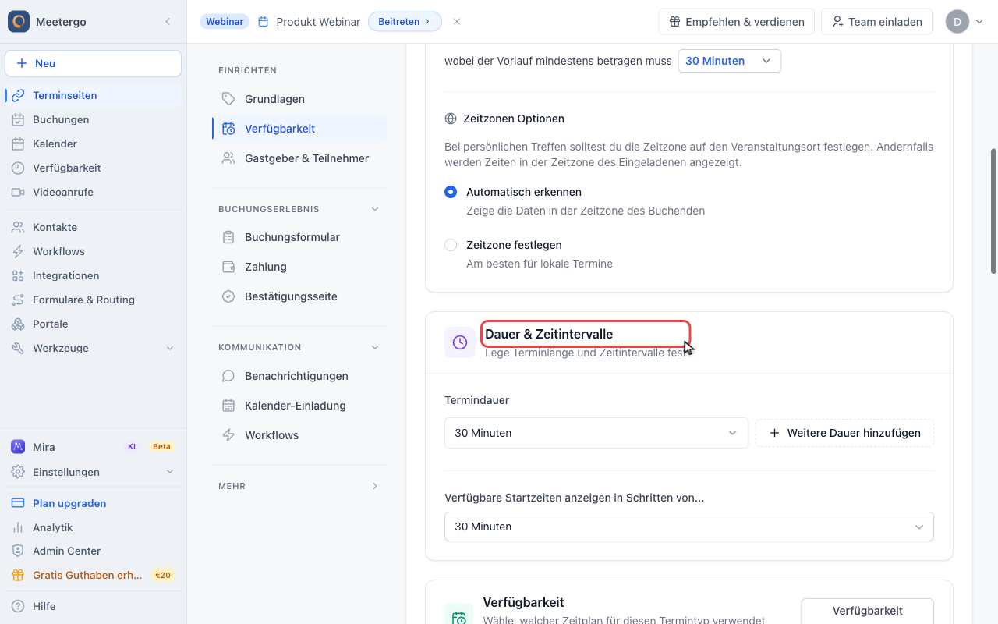Click the Gratis Guthaben gift icon
998x624 pixels.
coord(18,575)
